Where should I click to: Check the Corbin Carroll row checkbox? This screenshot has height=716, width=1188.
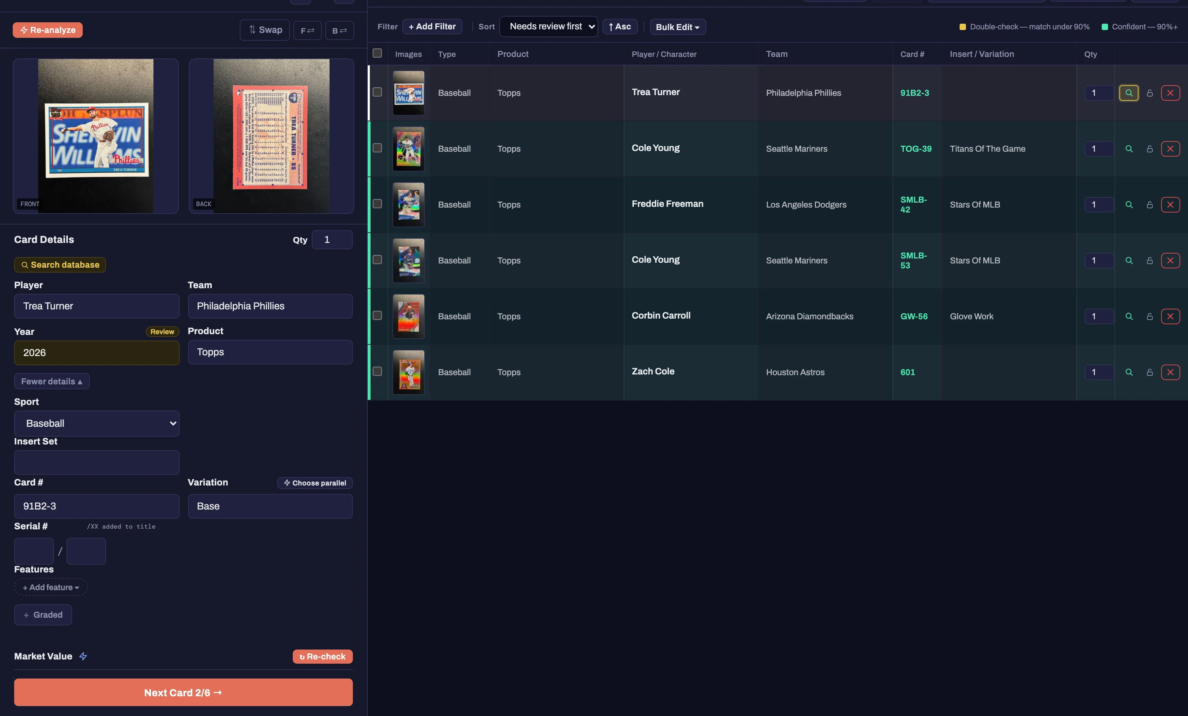pos(377,316)
